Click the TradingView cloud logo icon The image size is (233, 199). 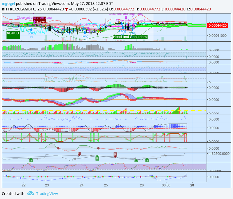point(31,193)
